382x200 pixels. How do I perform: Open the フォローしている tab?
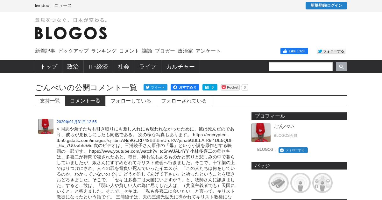click(131, 101)
